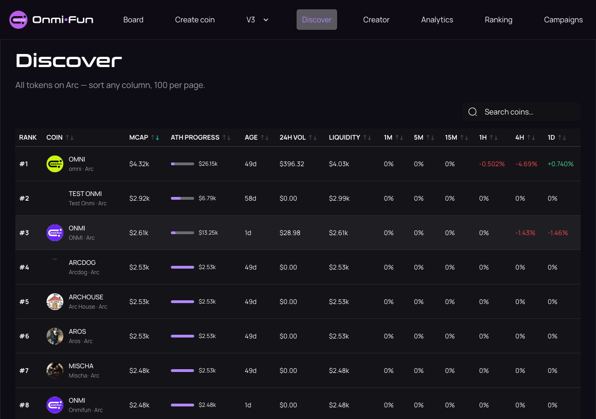Click MISCHA's market cap $2.48k
Image resolution: width=596 pixels, height=419 pixels.
coord(140,371)
